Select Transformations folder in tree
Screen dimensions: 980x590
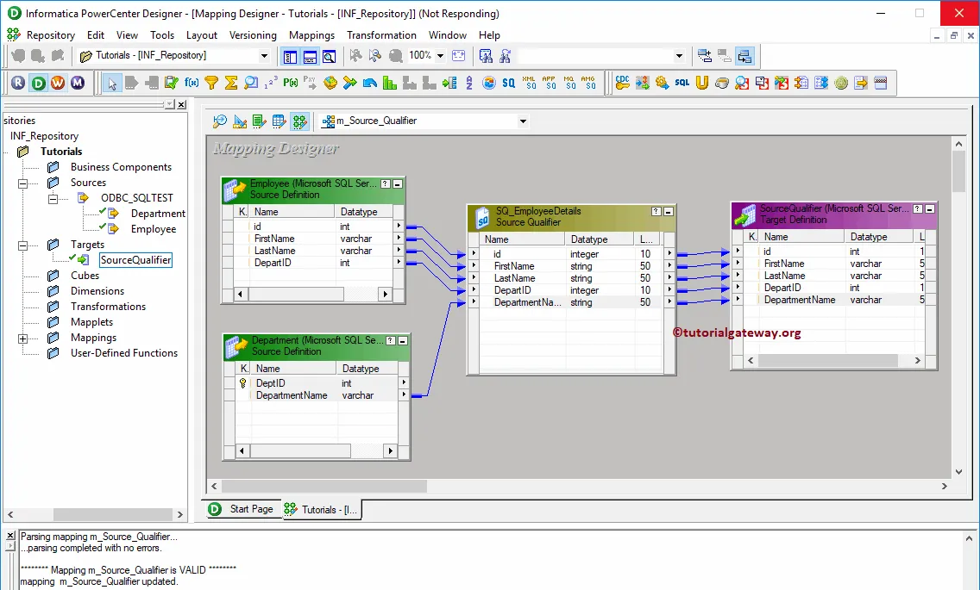coord(108,307)
